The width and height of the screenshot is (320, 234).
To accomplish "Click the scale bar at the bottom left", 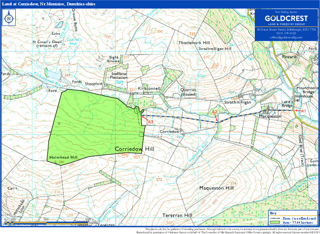I will [45, 223].
